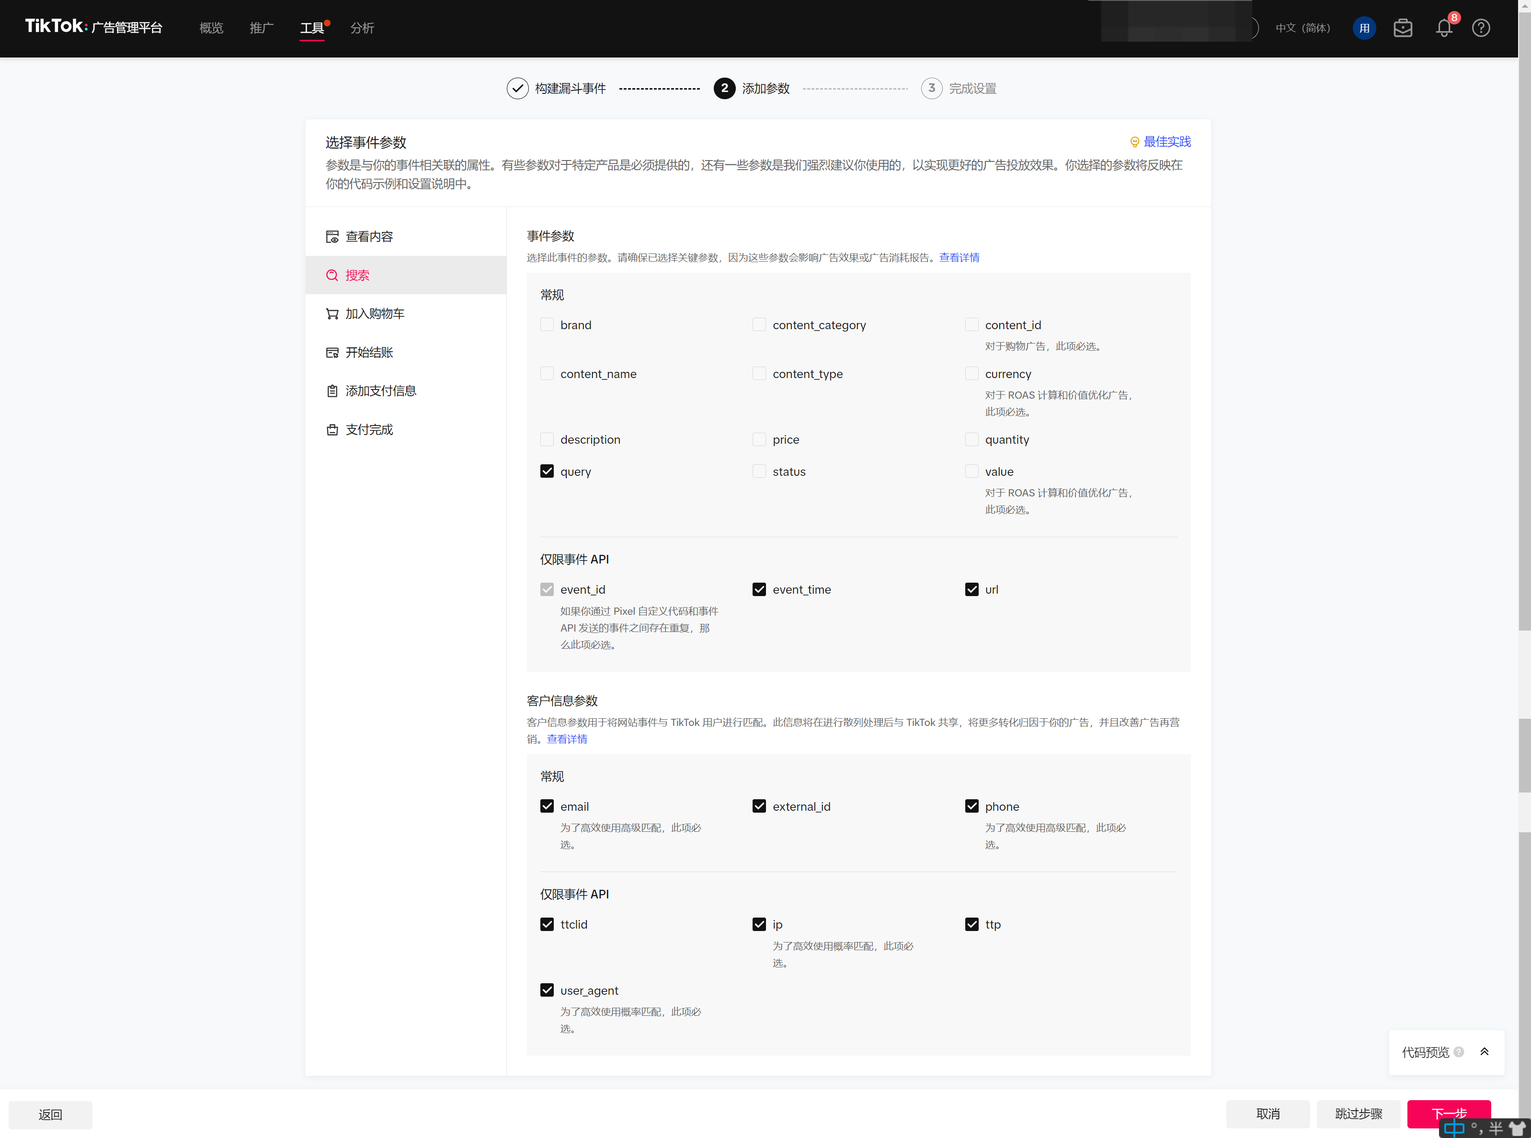Image resolution: width=1531 pixels, height=1138 pixels.
Task: Click the 跳过步骤 button
Action: (1359, 1114)
